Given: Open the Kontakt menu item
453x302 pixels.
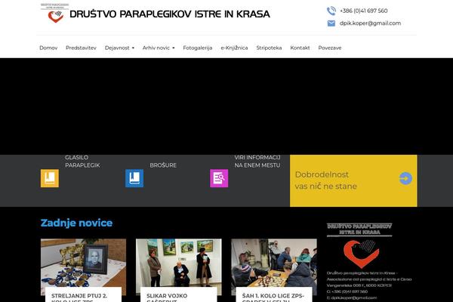Looking at the screenshot, I should point(300,48).
